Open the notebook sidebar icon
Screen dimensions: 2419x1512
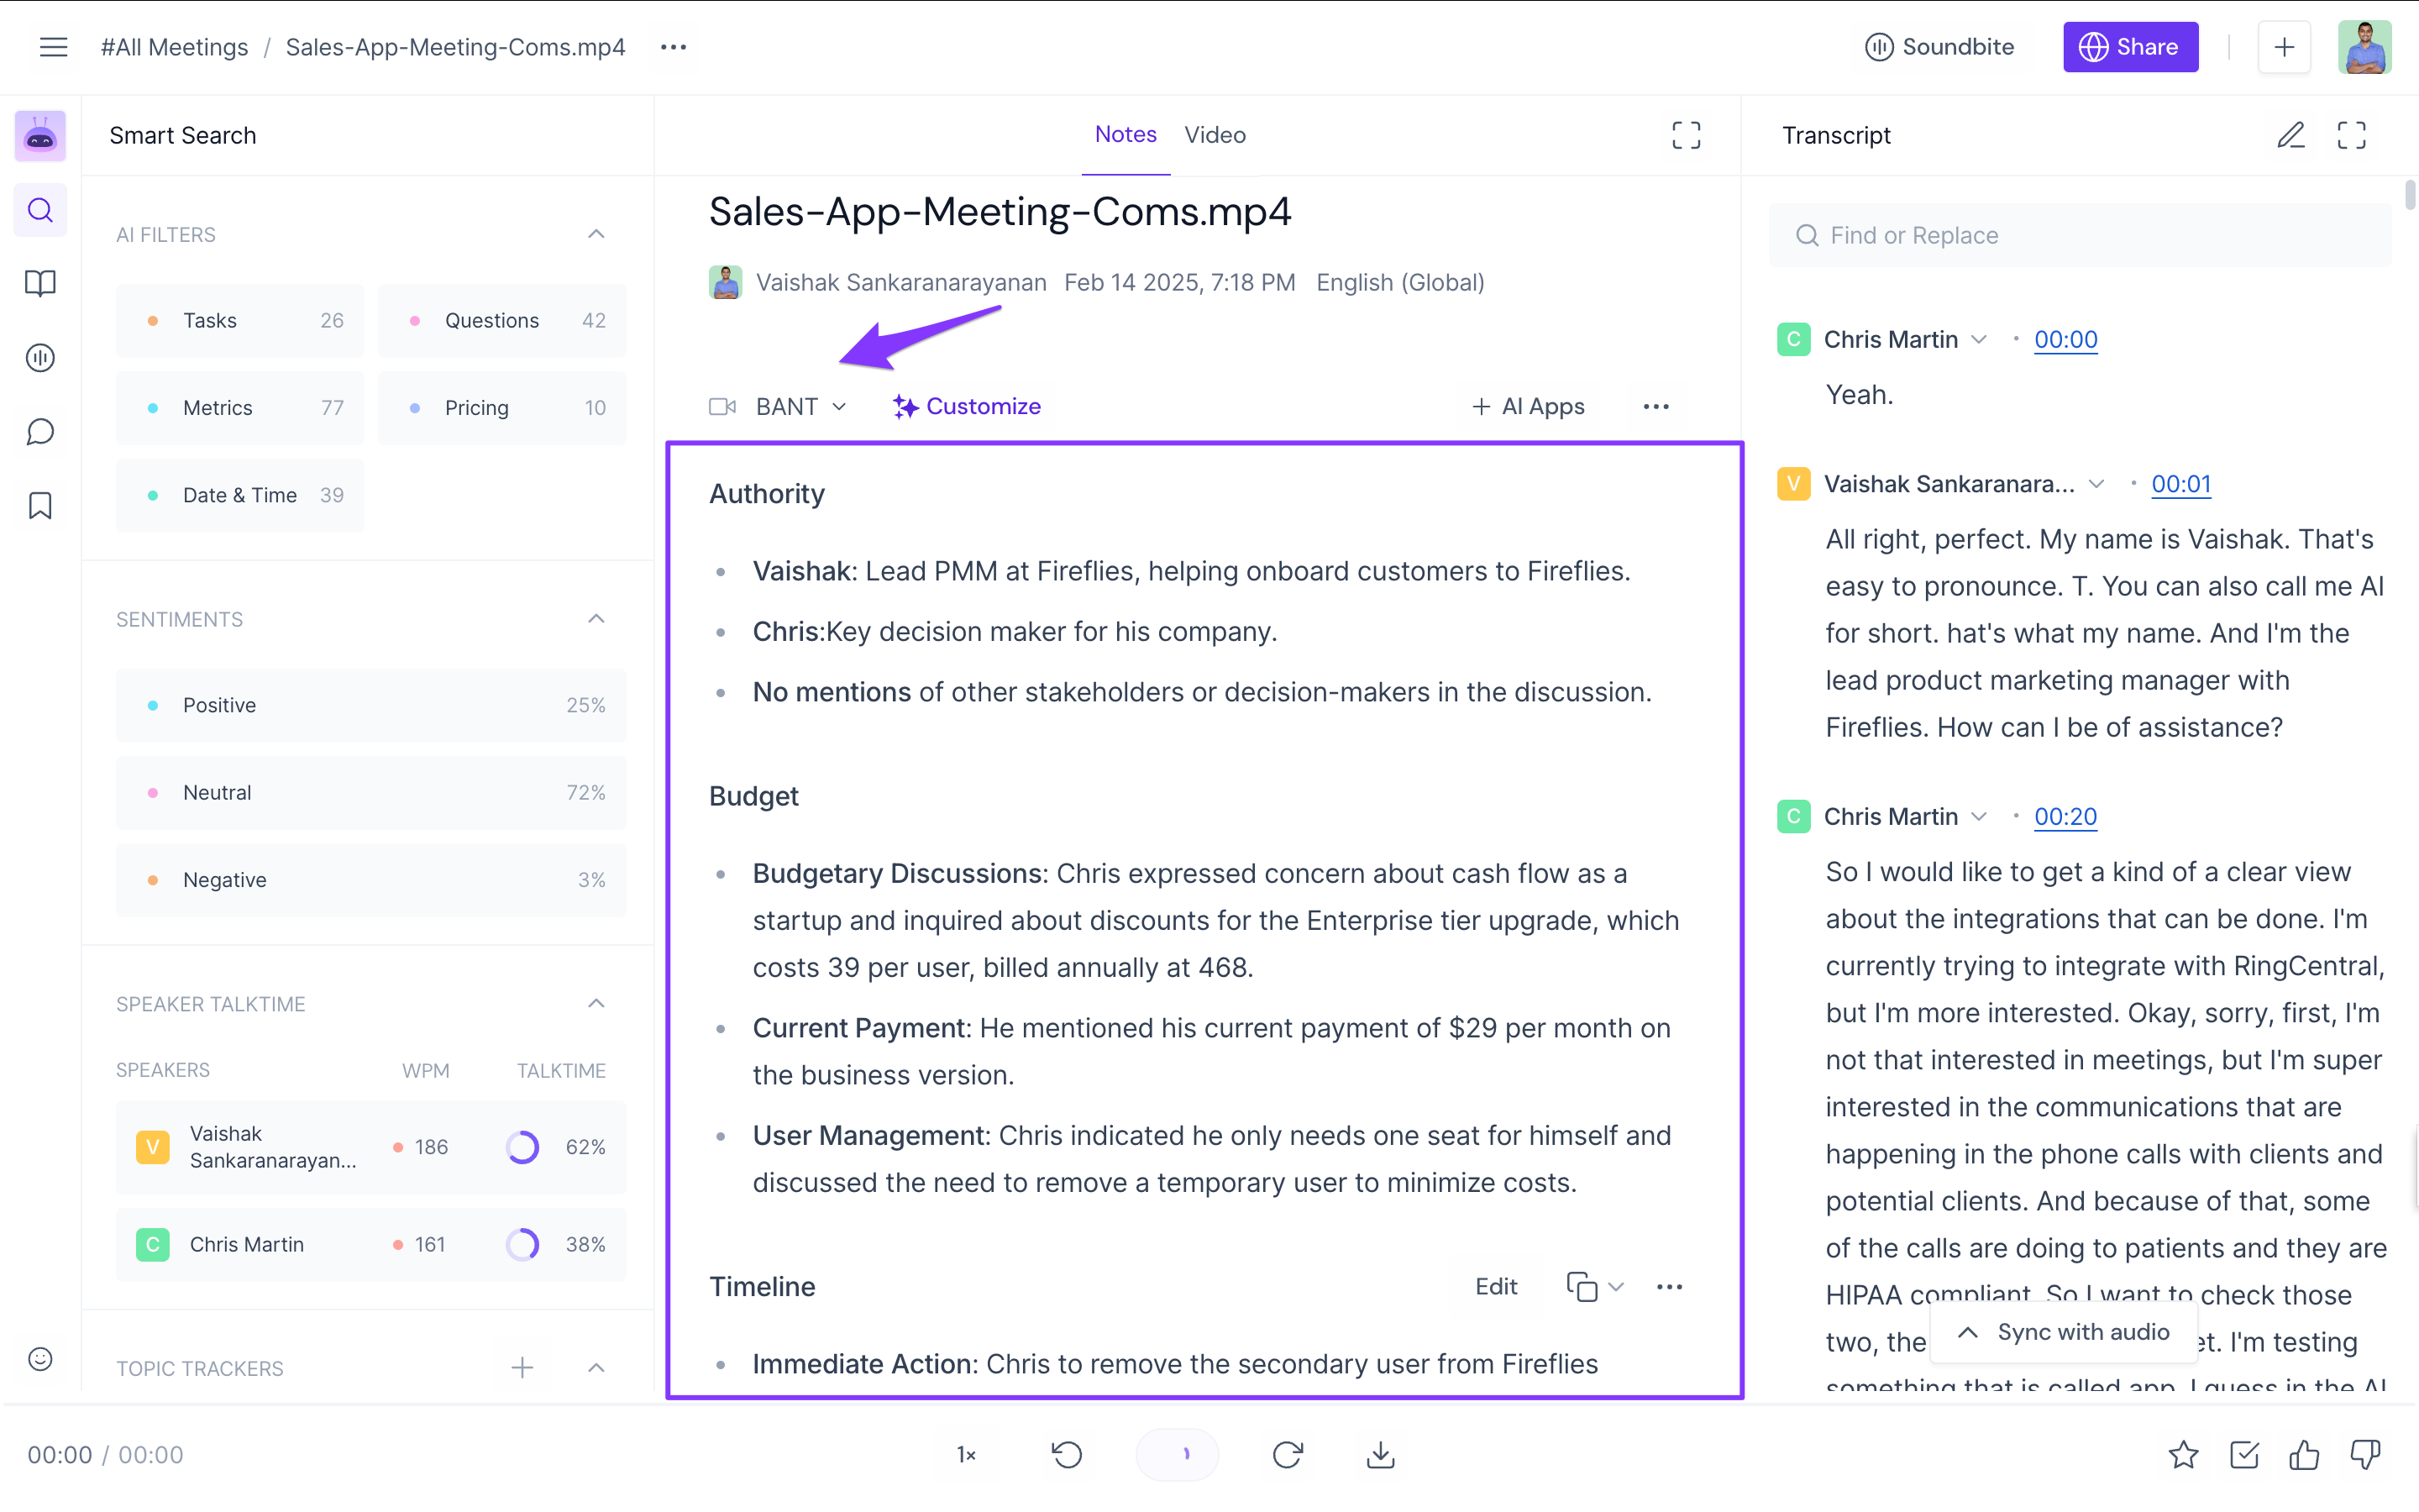40,284
